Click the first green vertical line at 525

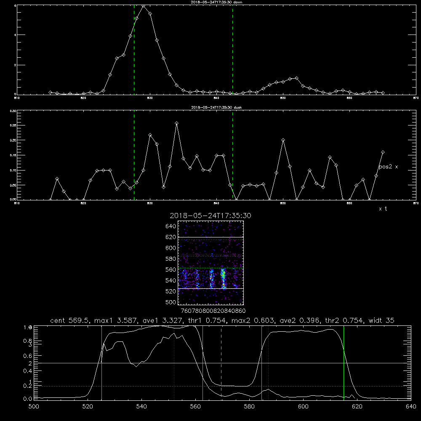pos(101,362)
